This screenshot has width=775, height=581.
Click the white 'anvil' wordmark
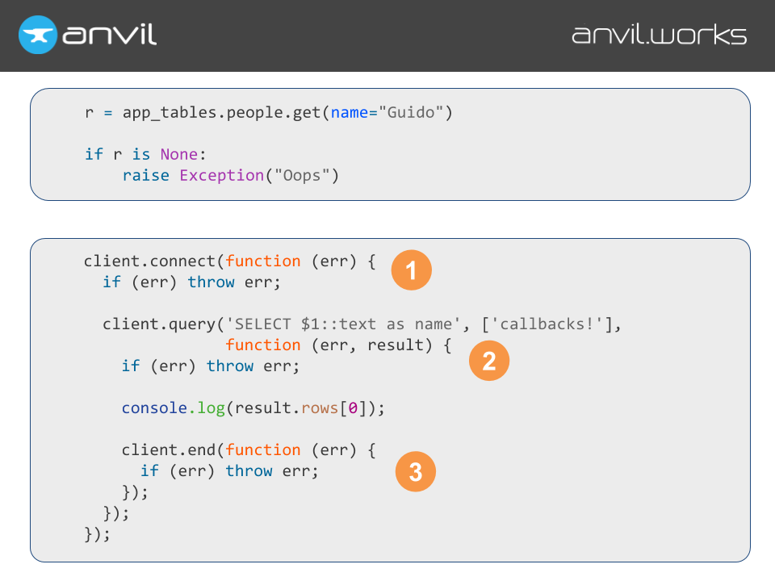pos(109,35)
